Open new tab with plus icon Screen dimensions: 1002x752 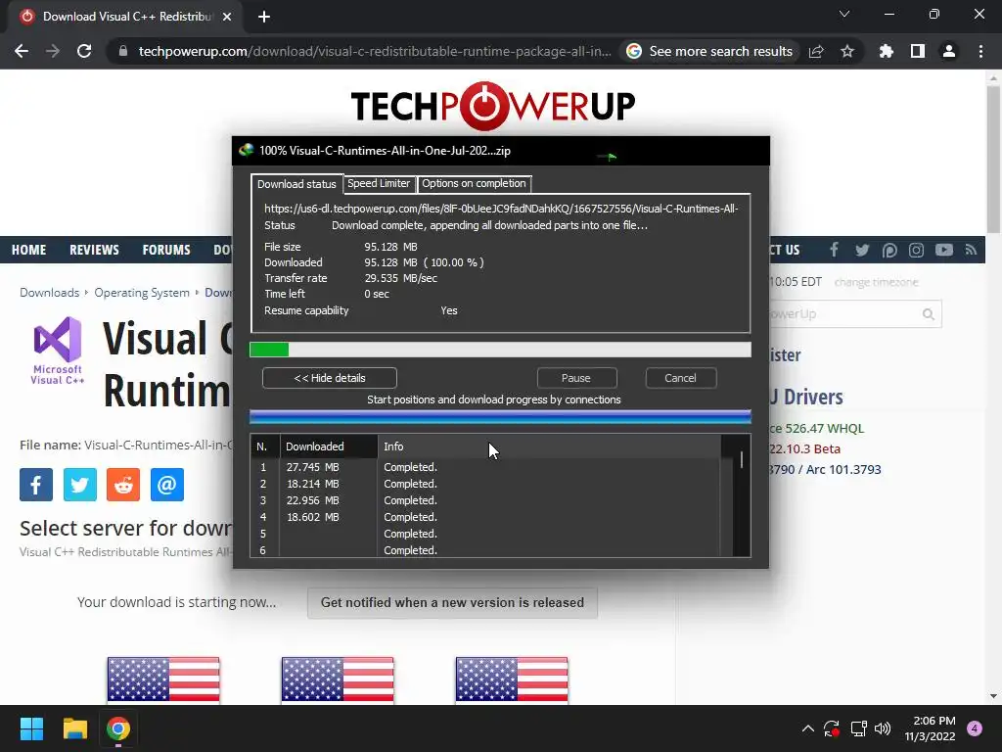[x=264, y=17]
